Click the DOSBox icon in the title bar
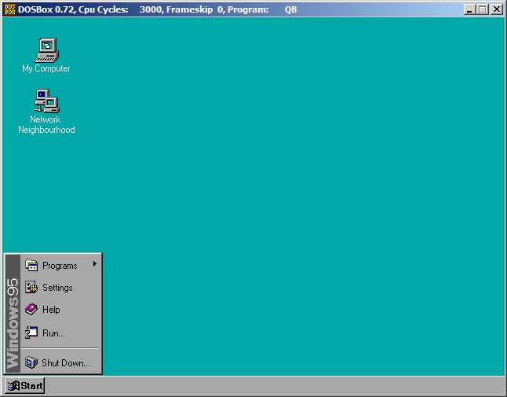This screenshot has height=397, width=507. click(x=10, y=9)
